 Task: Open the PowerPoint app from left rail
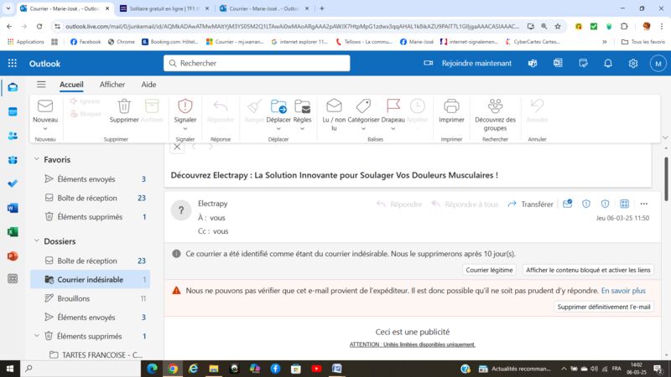point(13,256)
